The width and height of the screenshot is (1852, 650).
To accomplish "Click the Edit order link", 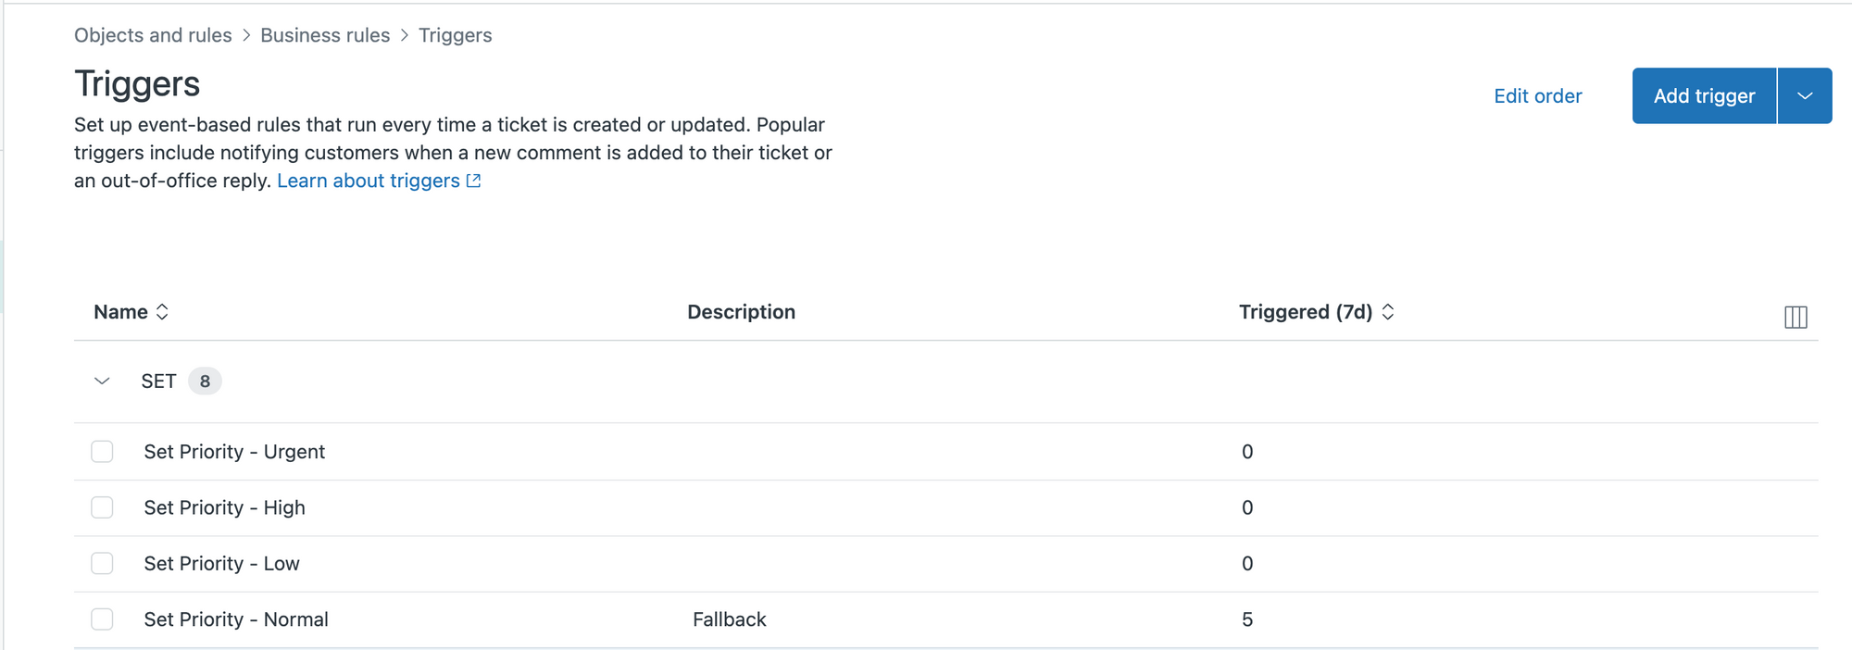I will click(x=1537, y=96).
